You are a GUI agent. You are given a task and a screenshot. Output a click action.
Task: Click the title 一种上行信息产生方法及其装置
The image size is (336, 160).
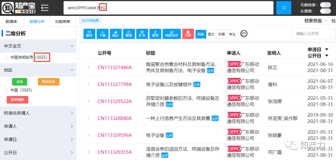coord(178,118)
